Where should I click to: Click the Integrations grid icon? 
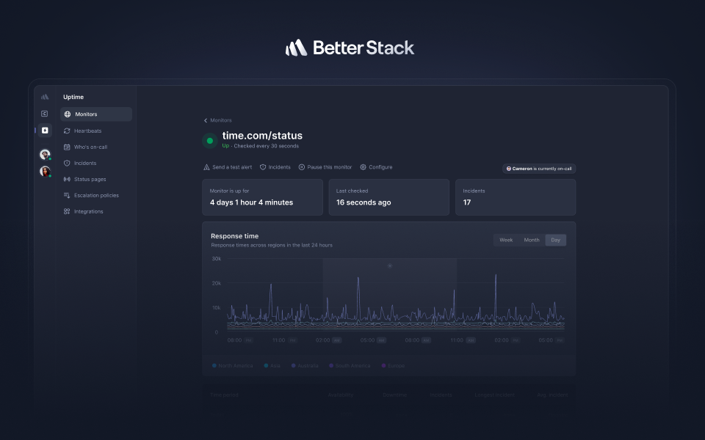[67, 211]
